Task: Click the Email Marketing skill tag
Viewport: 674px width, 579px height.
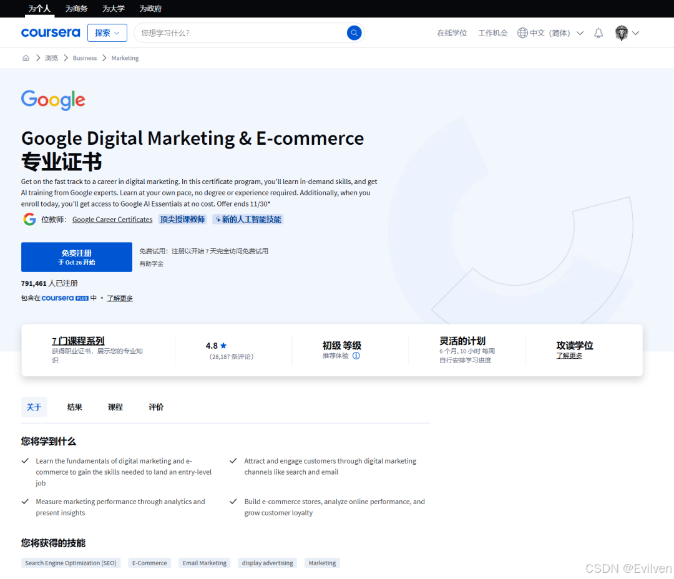Action: click(x=205, y=563)
